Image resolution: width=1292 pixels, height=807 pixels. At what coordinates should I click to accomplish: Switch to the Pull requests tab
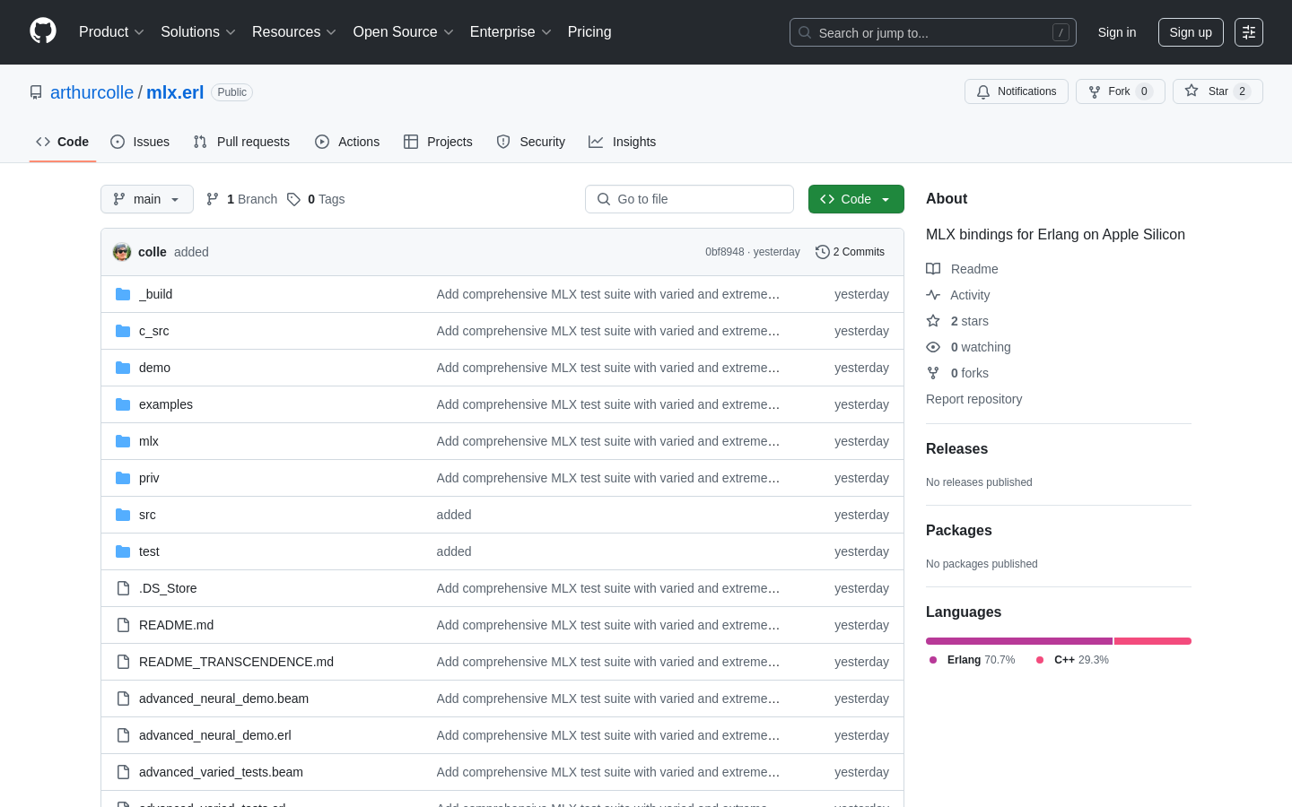(241, 142)
